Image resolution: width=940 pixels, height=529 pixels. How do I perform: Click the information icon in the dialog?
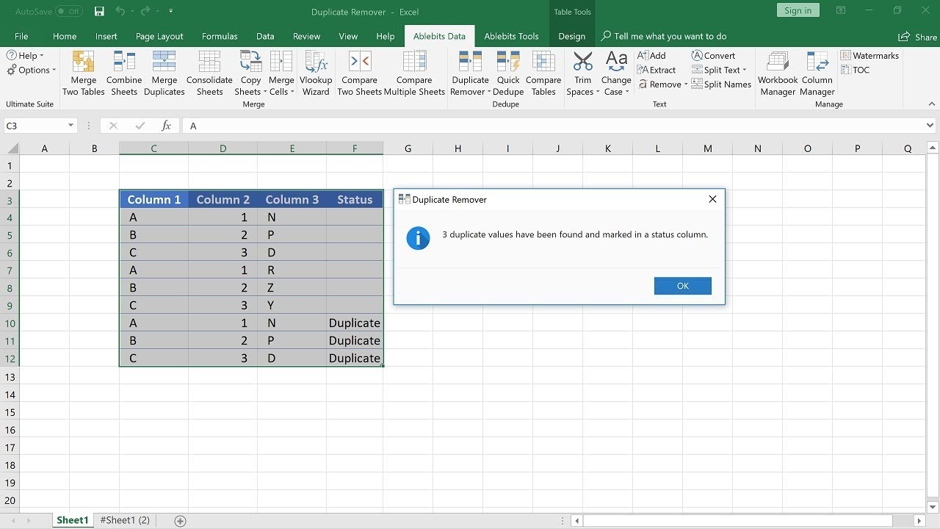pos(418,238)
